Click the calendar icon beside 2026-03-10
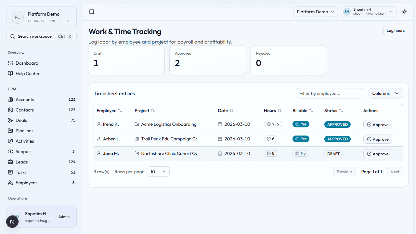Image resolution: width=416 pixels, height=234 pixels. pyautogui.click(x=221, y=124)
